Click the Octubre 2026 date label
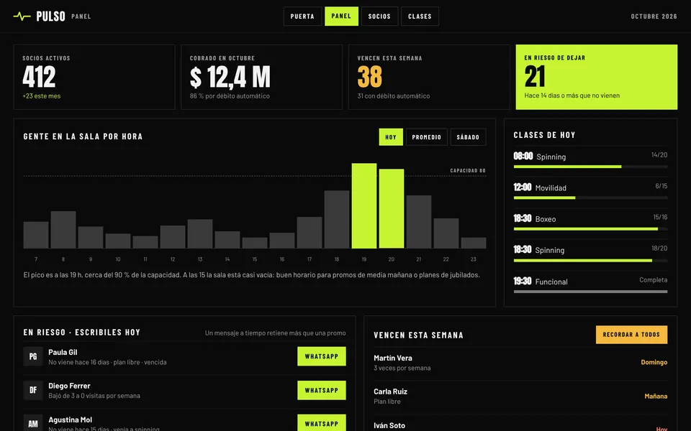 point(654,17)
